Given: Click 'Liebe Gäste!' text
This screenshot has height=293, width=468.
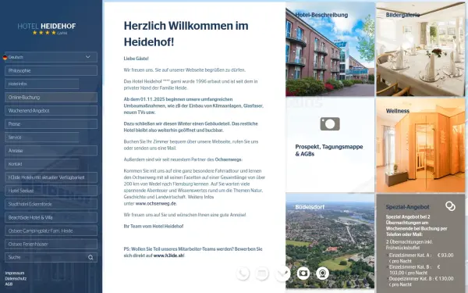Looking at the screenshot, I should point(136,59).
